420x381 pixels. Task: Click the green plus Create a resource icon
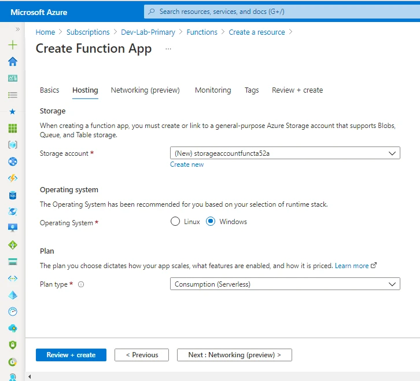pyautogui.click(x=13, y=45)
